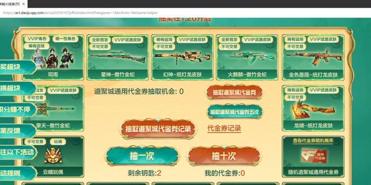This screenshot has height=185, width=371.
Task: Click the CF 通用代金券 voucher icon
Action: (314, 155)
